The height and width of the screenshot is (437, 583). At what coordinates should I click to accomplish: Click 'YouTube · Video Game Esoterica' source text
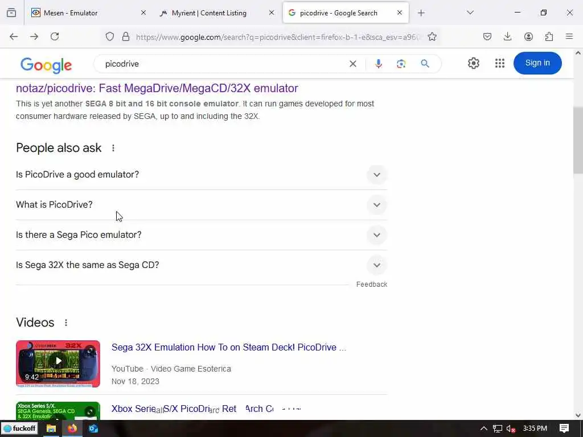point(171,369)
